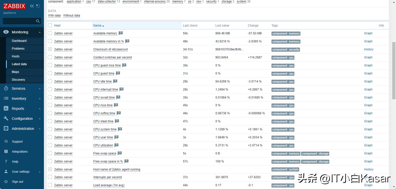Open the Hosts submenu item
This screenshot has width=396, height=189.
click(x=16, y=56)
